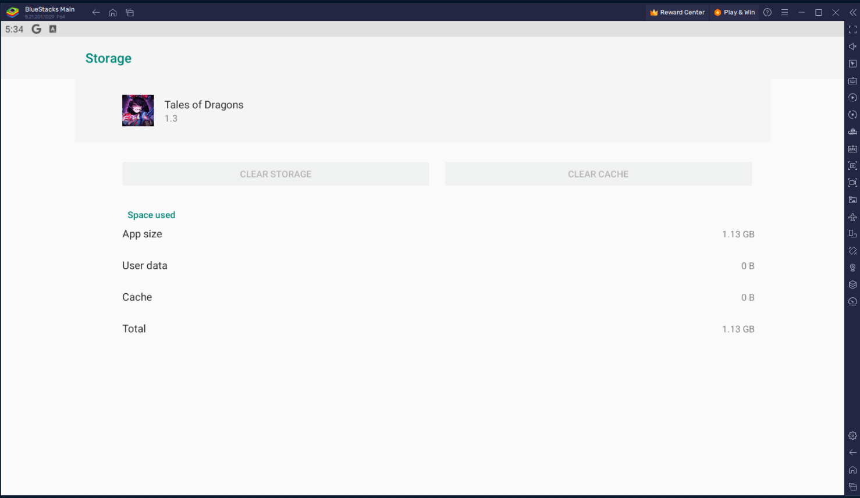Viewport: 860px width, 498px height.
Task: Open the layers stack icon in sidebar
Action: (852, 285)
